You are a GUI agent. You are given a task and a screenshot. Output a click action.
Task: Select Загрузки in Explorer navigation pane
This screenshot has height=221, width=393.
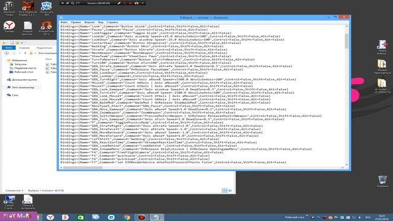tap(18, 64)
